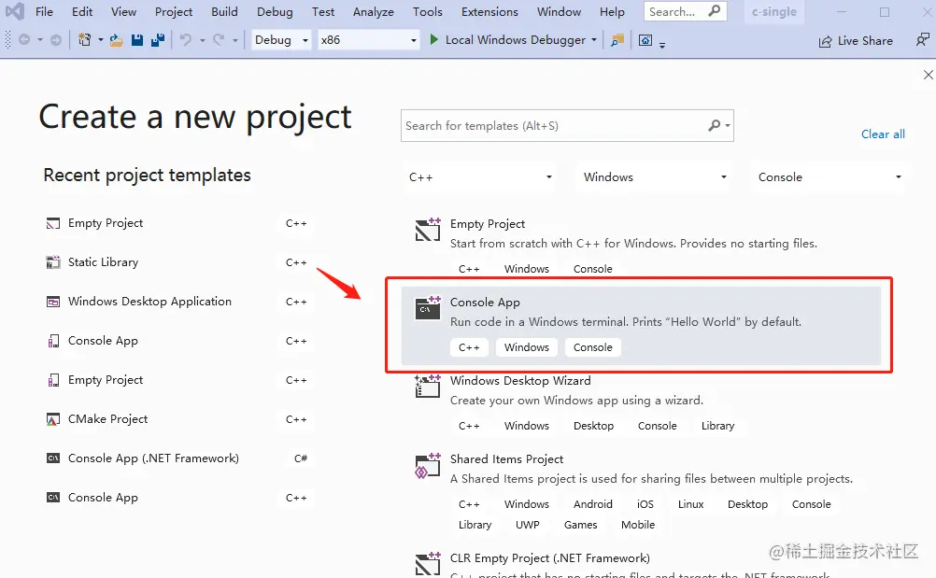Open the Windows platform filter dropdown
Image resolution: width=936 pixels, height=578 pixels.
[x=653, y=176]
